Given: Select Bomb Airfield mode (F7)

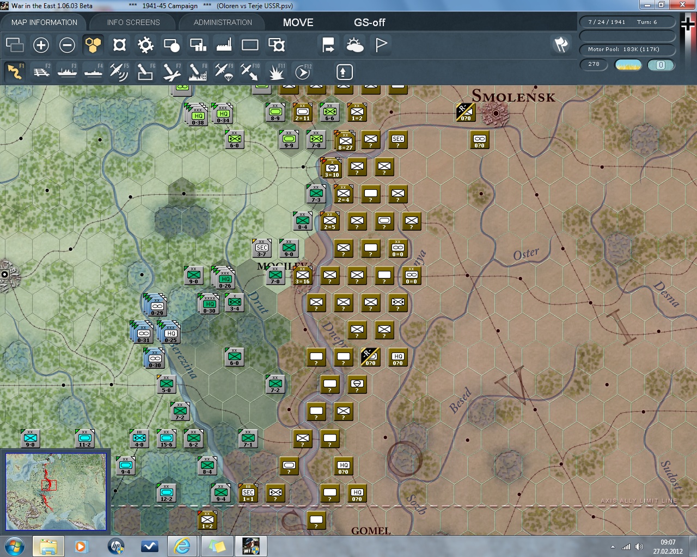Looking at the screenshot, I should pyautogui.click(x=172, y=72).
